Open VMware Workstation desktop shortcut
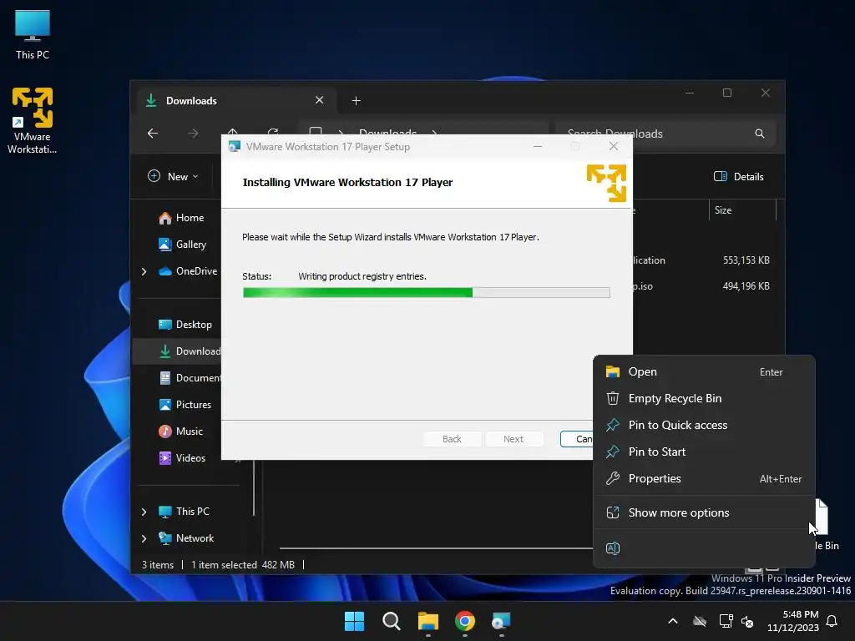Screen dimensions: 855x641 (x=33, y=120)
